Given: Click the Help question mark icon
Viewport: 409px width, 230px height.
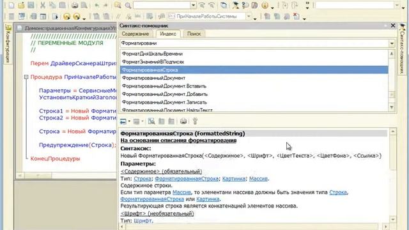Looking at the screenshot, I should pos(245,4).
